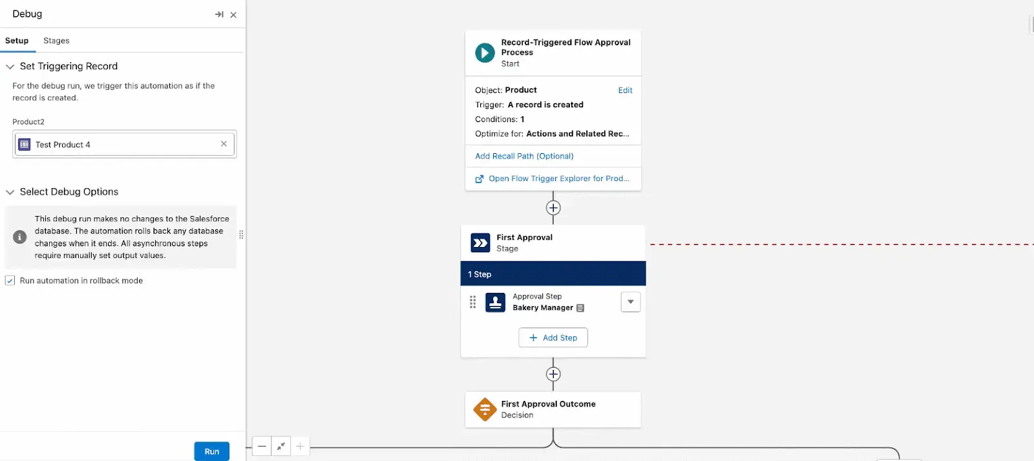The image size is (1034, 461).
Task: Click the First Approval Outcome decision icon
Action: click(x=485, y=409)
